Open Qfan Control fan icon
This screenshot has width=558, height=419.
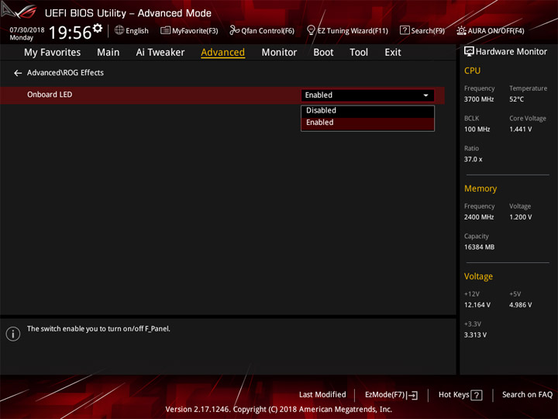[x=234, y=30]
